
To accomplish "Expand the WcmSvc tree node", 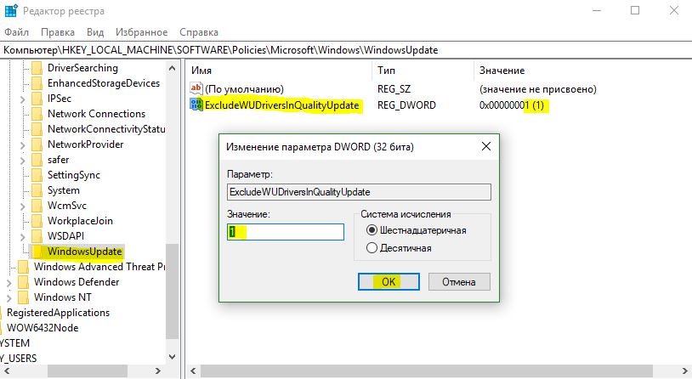I will (x=22, y=206).
